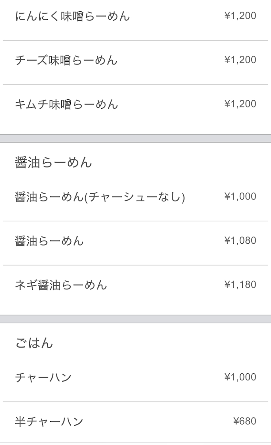
Task: Click the ¥1,000 price for チャーシューなし ramen
Action: 240,197
